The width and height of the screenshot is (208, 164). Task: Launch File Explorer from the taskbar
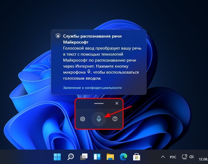click(x=110, y=157)
